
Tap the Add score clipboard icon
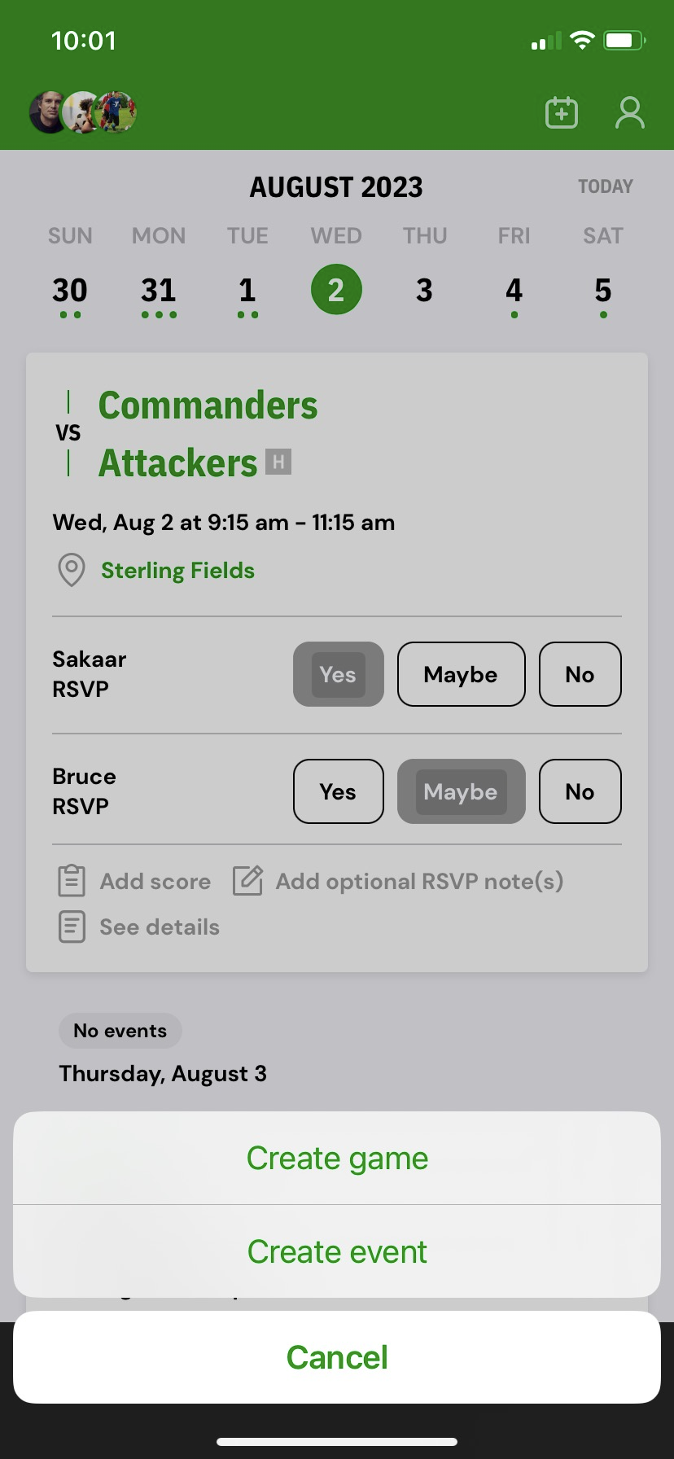tap(72, 881)
